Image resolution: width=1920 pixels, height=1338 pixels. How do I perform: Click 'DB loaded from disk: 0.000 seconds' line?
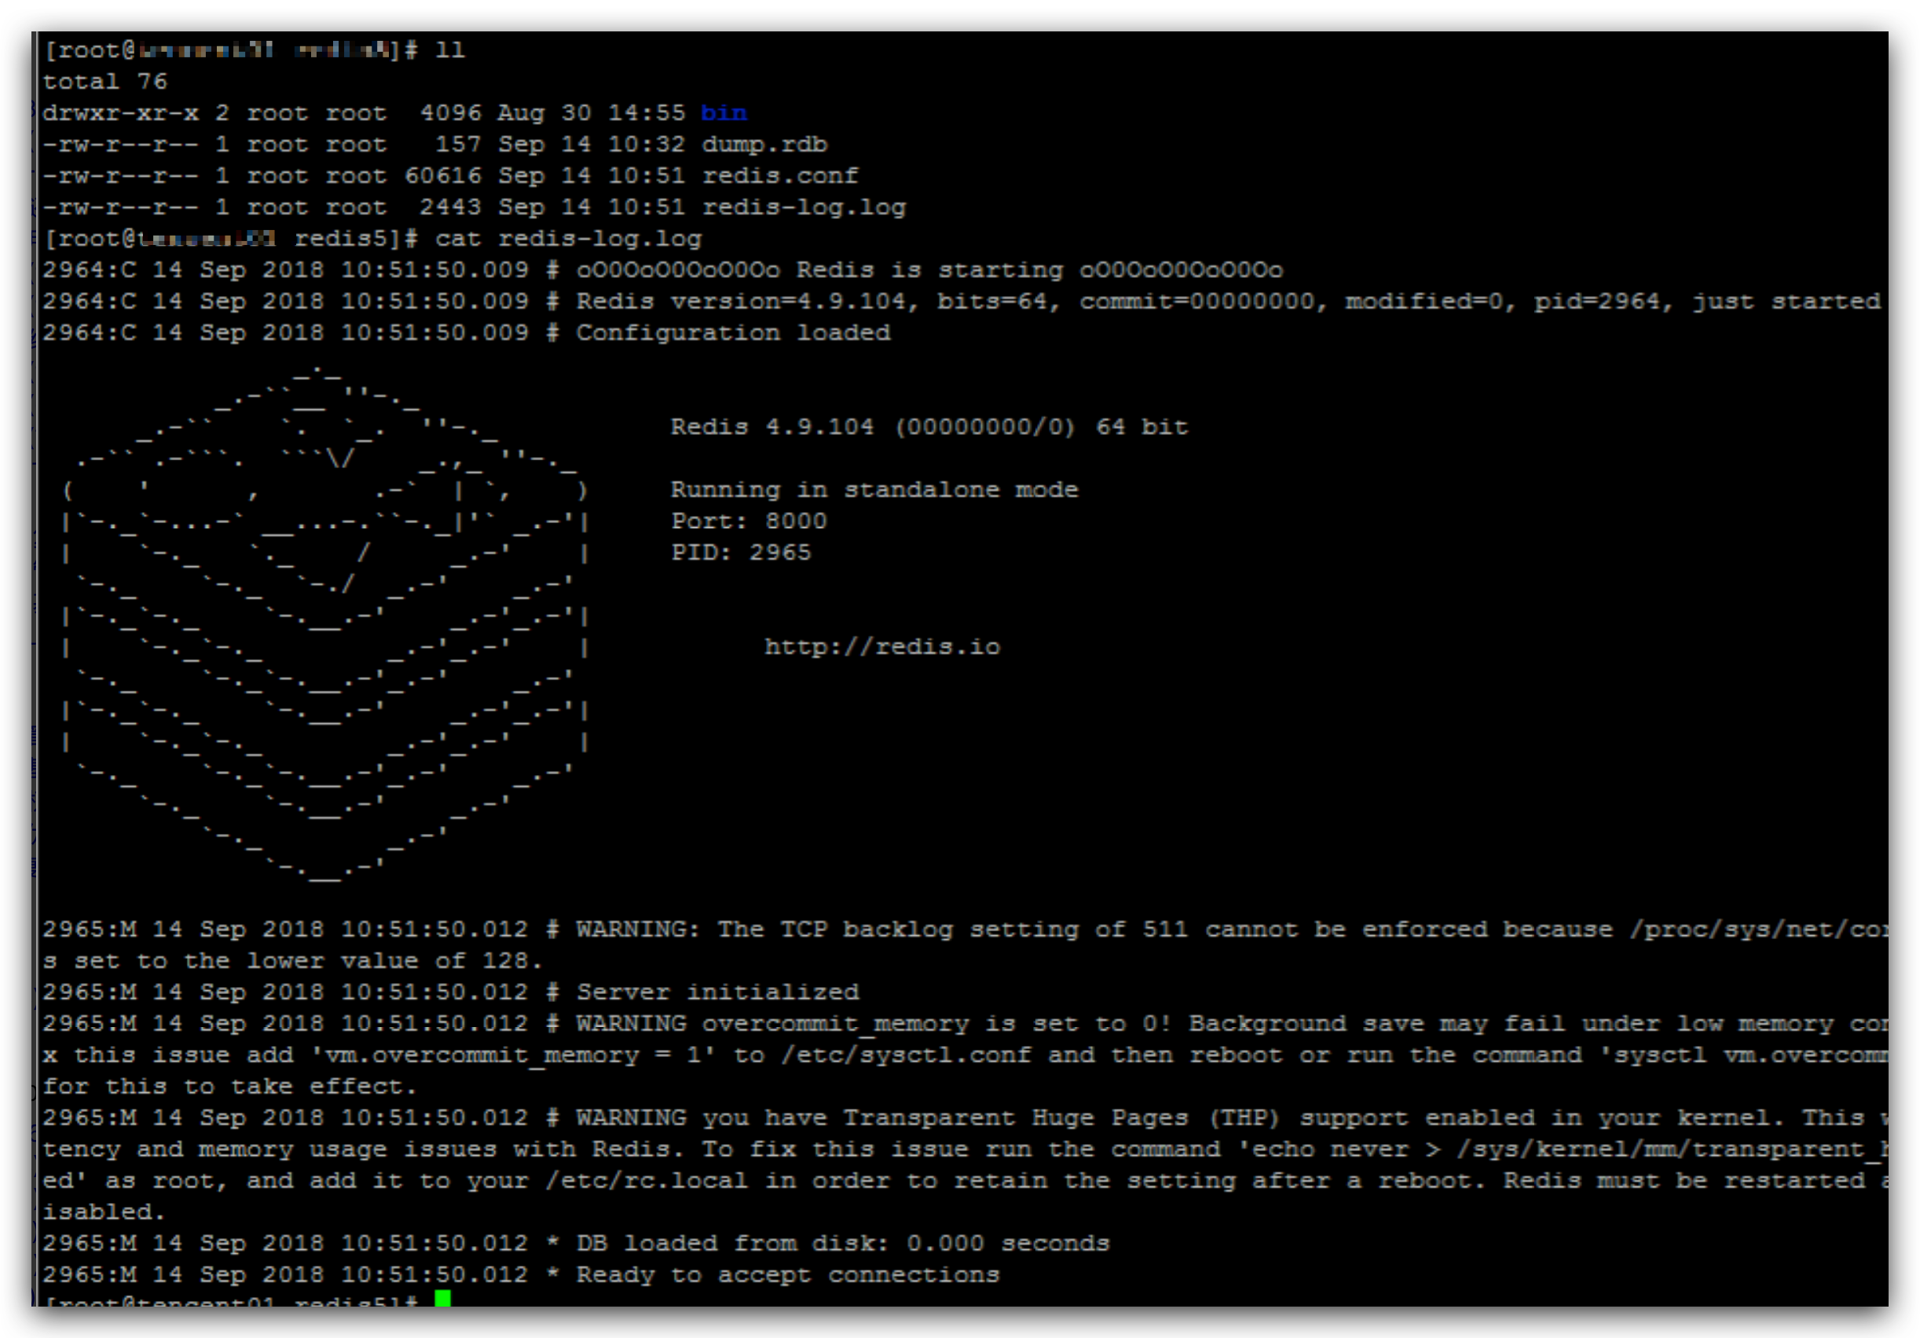pyautogui.click(x=842, y=1244)
